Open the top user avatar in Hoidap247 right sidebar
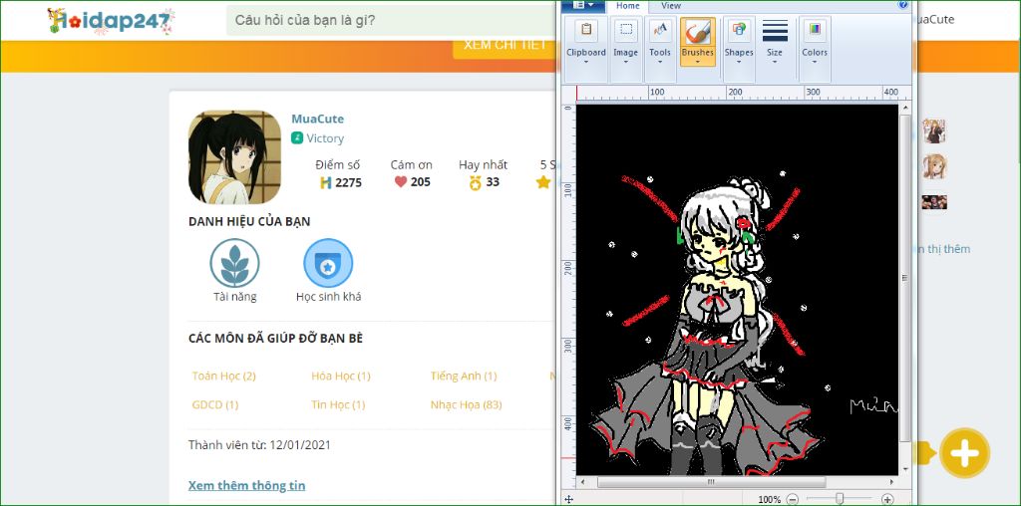The height and width of the screenshot is (506, 1021). pos(934,131)
